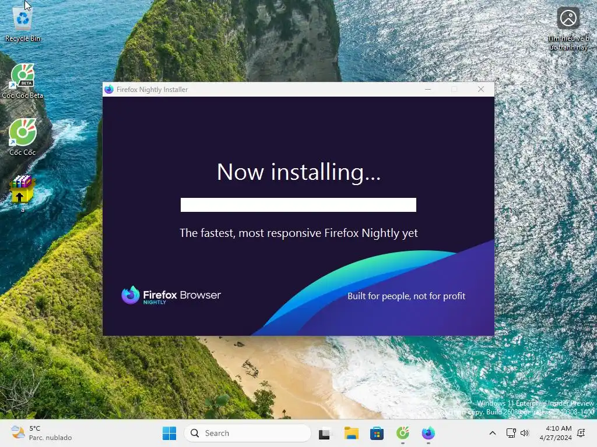Viewport: 597px width, 447px height.
Task: Open network settings in the system tray
Action: [511, 433]
